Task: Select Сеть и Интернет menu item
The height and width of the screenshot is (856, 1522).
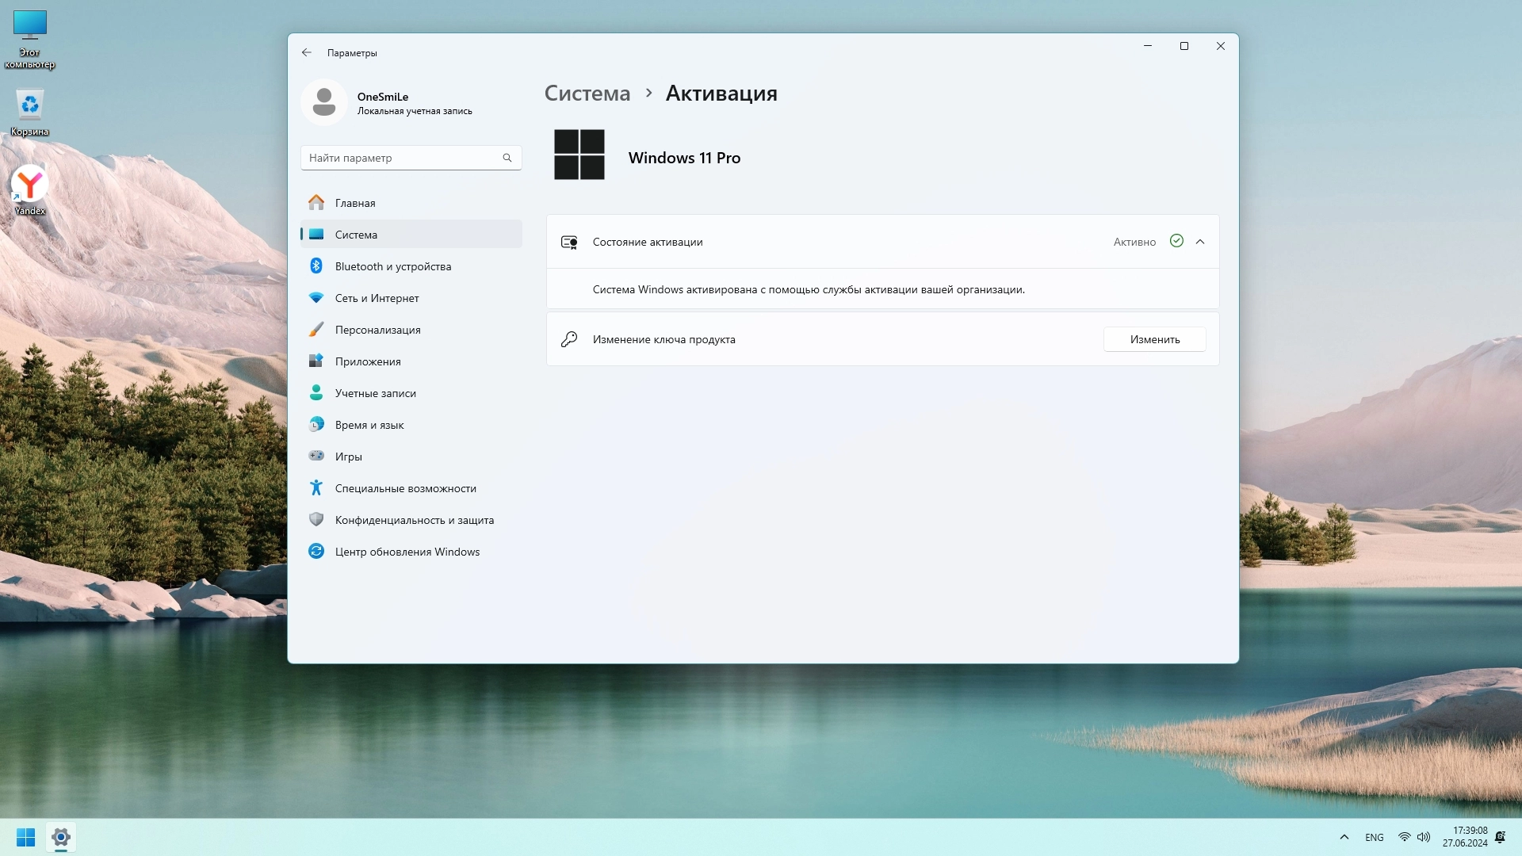Action: [x=377, y=298]
